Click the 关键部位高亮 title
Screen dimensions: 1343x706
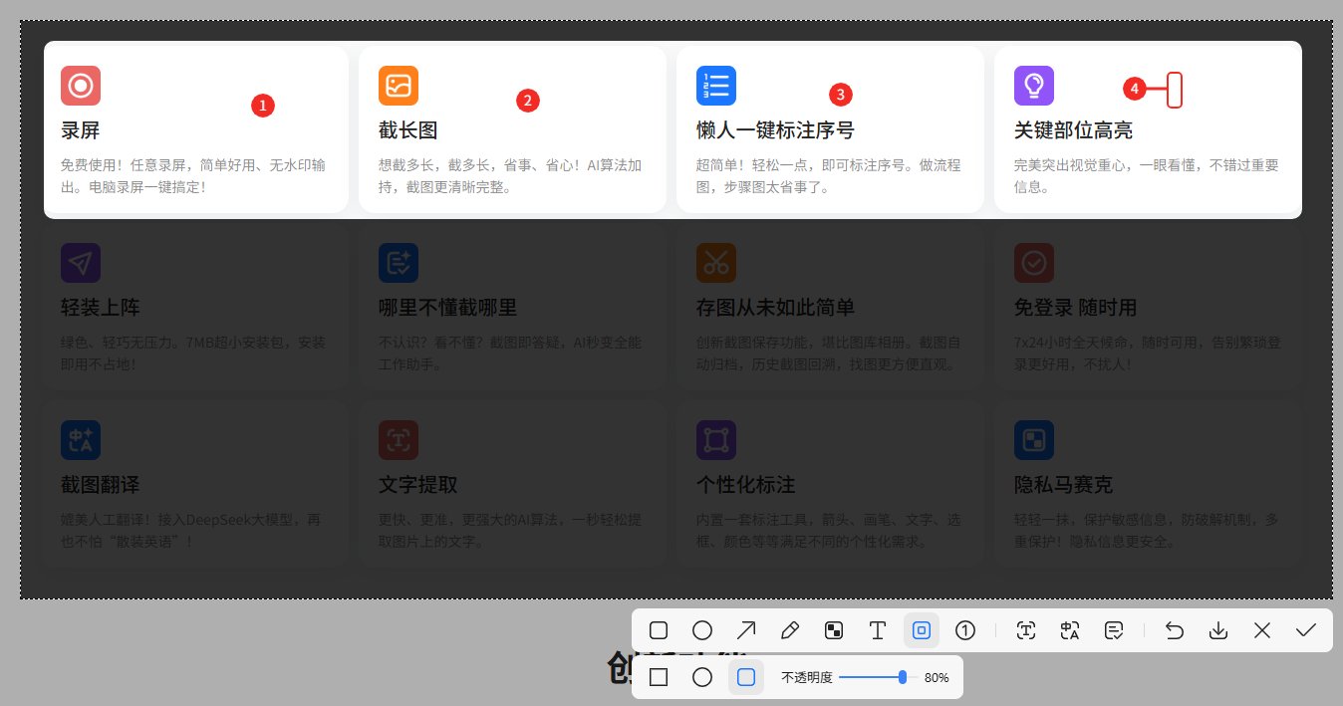point(1073,130)
